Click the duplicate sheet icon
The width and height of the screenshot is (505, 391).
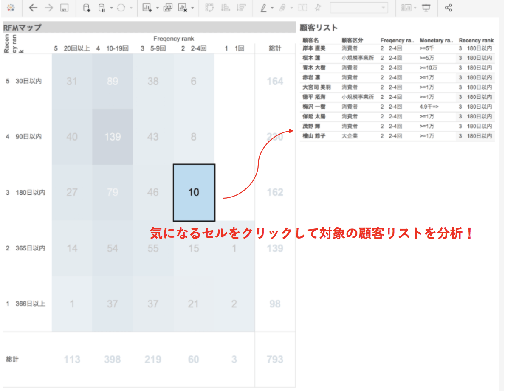168,8
